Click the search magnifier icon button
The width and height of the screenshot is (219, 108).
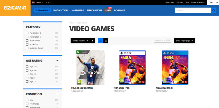214,11
